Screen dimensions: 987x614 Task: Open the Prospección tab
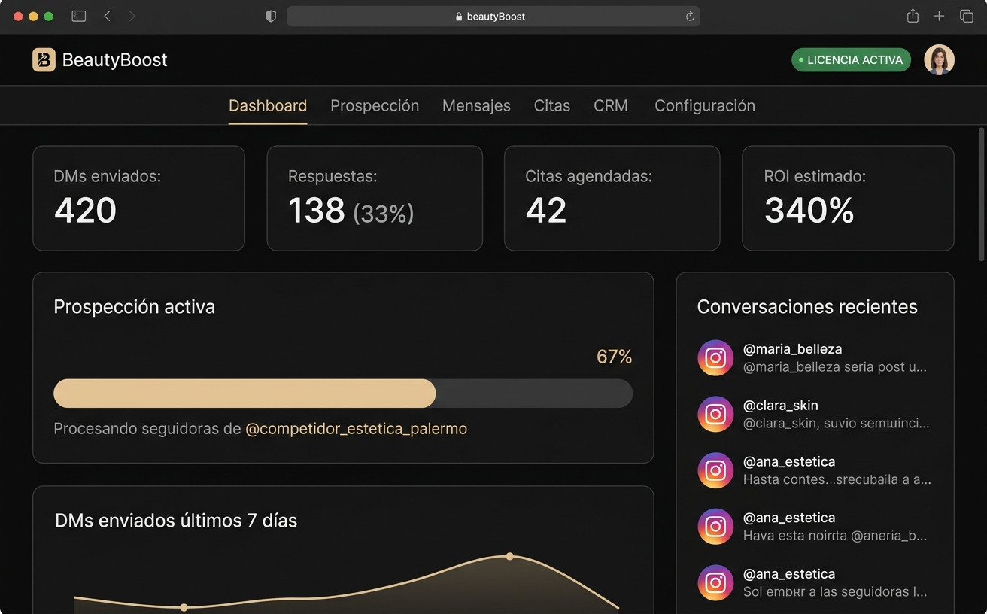click(x=375, y=106)
